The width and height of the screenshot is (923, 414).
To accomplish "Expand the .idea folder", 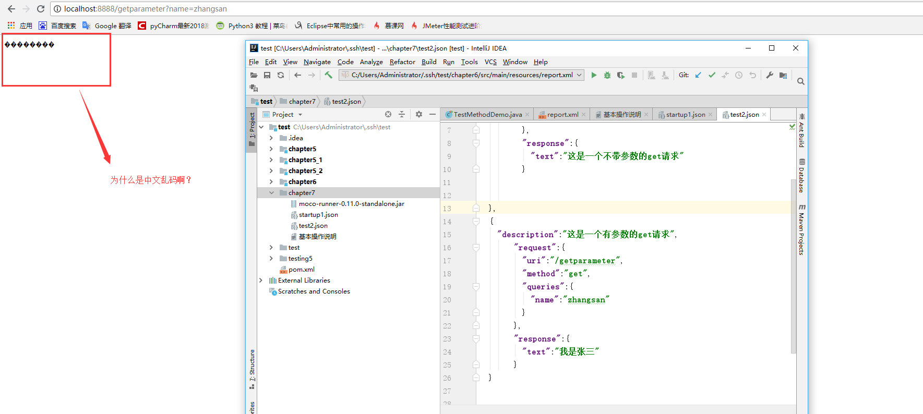I will (271, 138).
